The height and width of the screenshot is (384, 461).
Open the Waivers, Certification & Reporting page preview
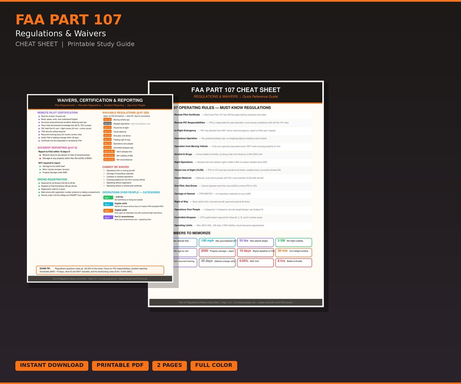100,188
